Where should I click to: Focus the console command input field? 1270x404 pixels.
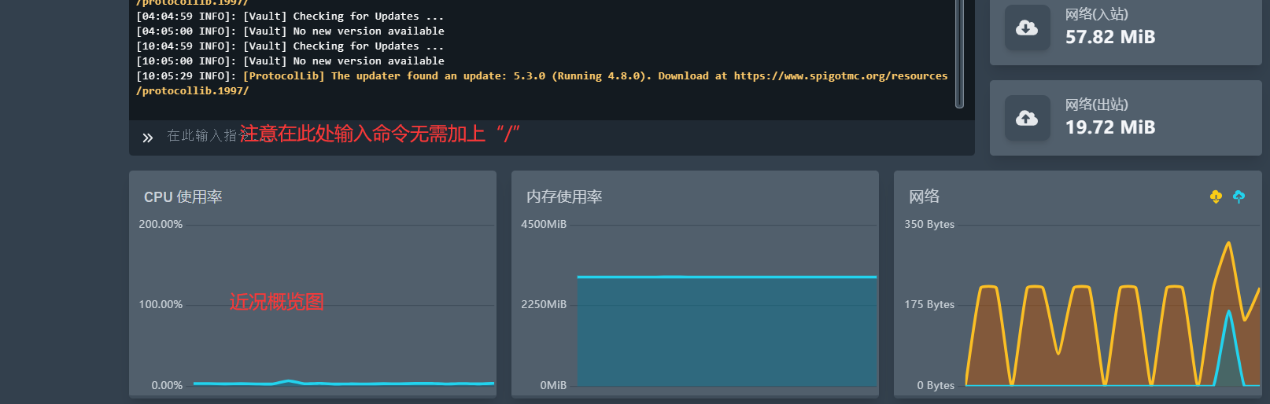tap(551, 136)
